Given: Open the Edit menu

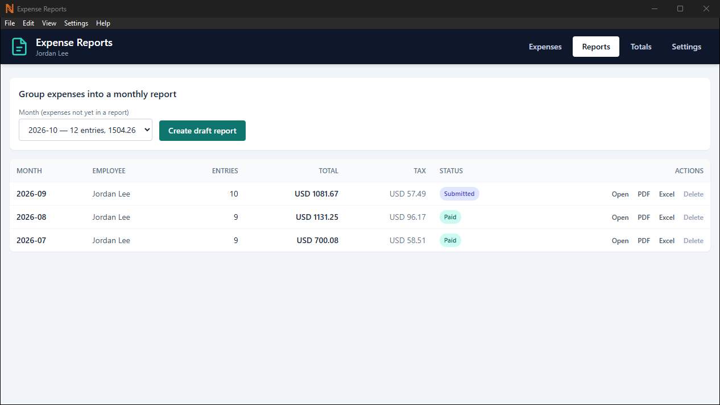Looking at the screenshot, I should coord(28,23).
